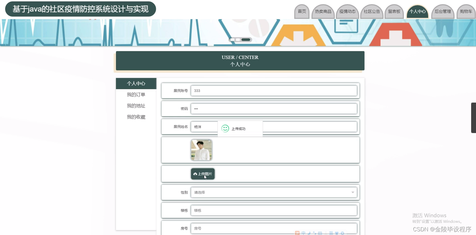Screen dimensions: 476x235
Task: Select 我的收藏 in the sidebar
Action: pyautogui.click(x=136, y=117)
